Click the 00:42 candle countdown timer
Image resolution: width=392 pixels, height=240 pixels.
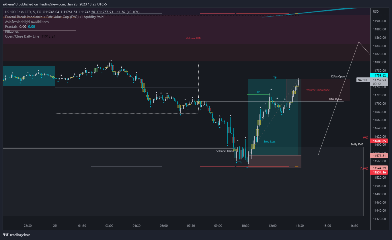point(377,84)
